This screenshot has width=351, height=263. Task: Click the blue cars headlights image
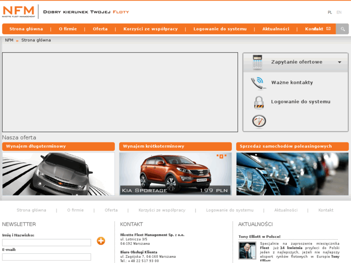coord(293,174)
